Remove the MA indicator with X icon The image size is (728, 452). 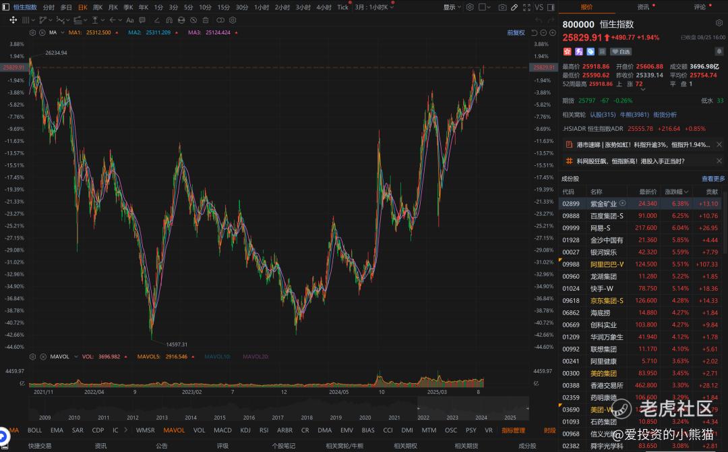pyautogui.click(x=42, y=32)
